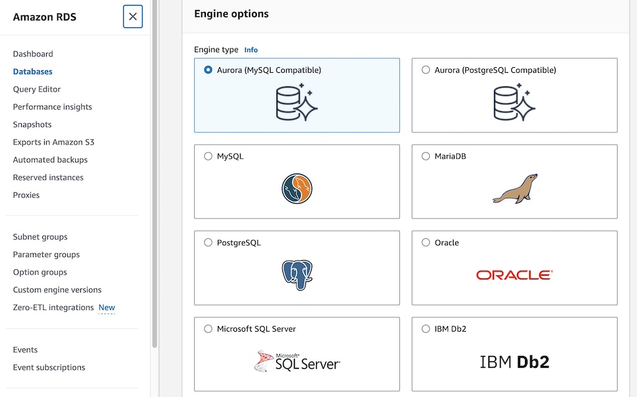The image size is (637, 397).
Task: Click the Engine type label
Action: click(216, 50)
